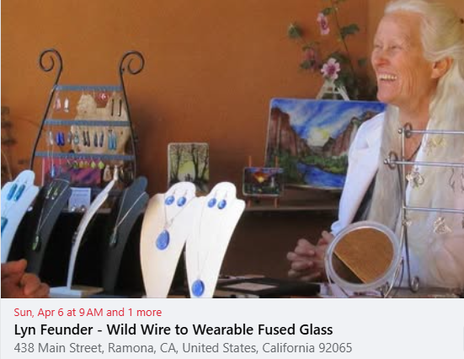Click the blue pendant at the photo's bottom edge
Viewport: 464px width, 359px height.
198,288
